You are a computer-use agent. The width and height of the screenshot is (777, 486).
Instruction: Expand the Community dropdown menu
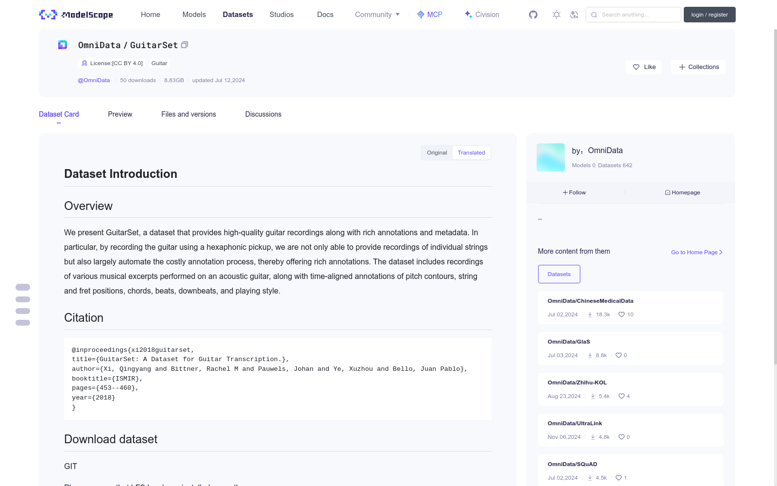click(x=377, y=15)
